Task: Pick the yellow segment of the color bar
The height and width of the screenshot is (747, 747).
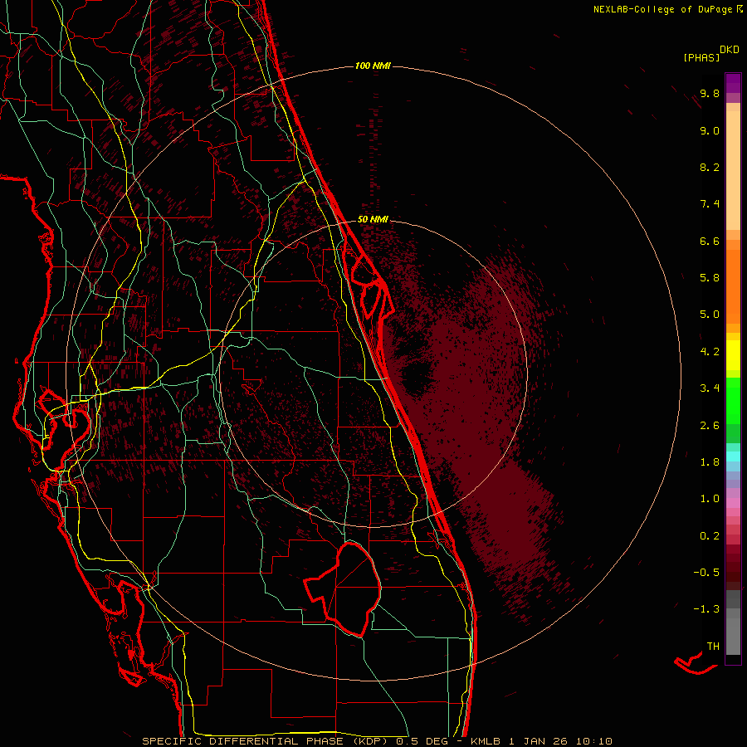Action: tap(733, 355)
